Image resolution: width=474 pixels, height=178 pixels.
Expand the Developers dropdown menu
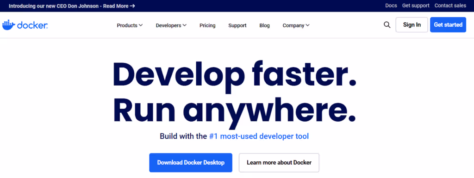point(171,25)
